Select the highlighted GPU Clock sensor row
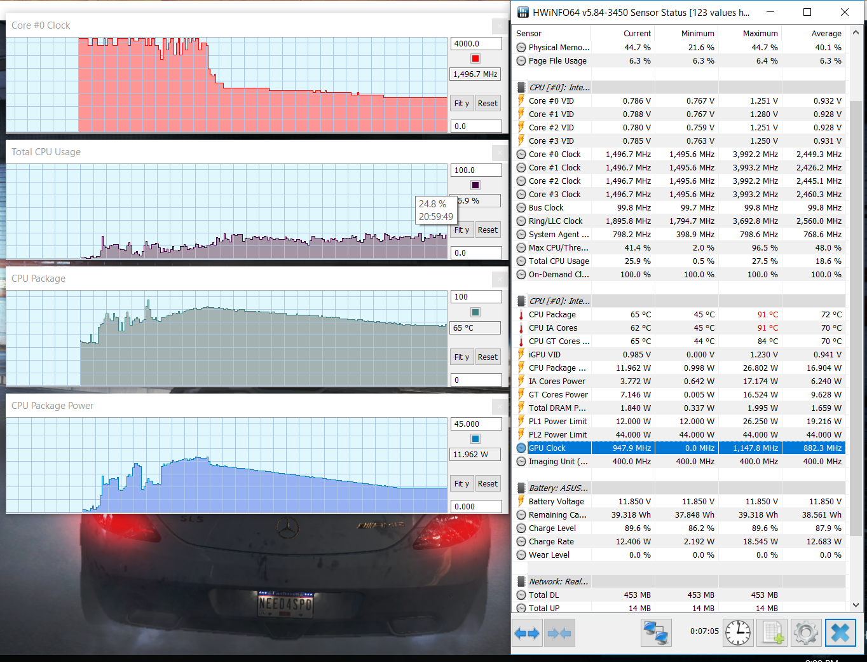Viewport: 867px width, 662px height. pyautogui.click(x=680, y=448)
